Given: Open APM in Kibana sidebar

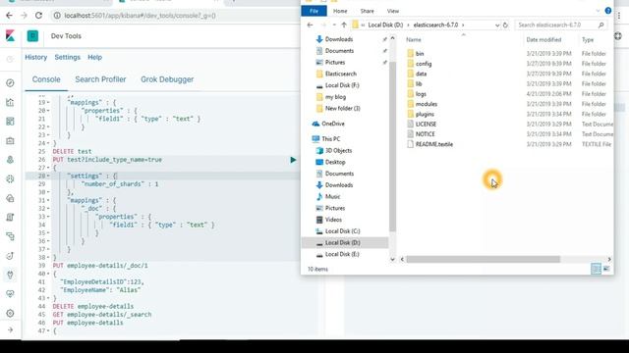Looking at the screenshot, I should click(x=10, y=236).
